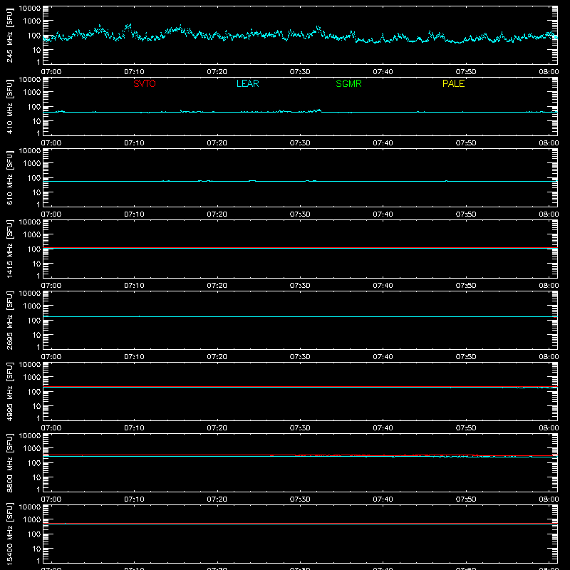Click the 1000 tick of the 2695 MHz plot
The height and width of the screenshot is (570, 570).
click(x=32, y=306)
